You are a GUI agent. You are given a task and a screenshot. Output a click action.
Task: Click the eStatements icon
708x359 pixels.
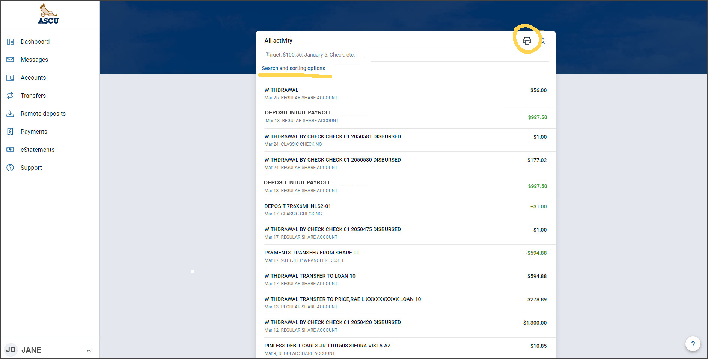10,150
